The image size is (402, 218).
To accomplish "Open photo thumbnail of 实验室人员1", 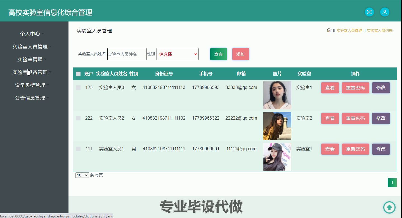I will 277,157.
